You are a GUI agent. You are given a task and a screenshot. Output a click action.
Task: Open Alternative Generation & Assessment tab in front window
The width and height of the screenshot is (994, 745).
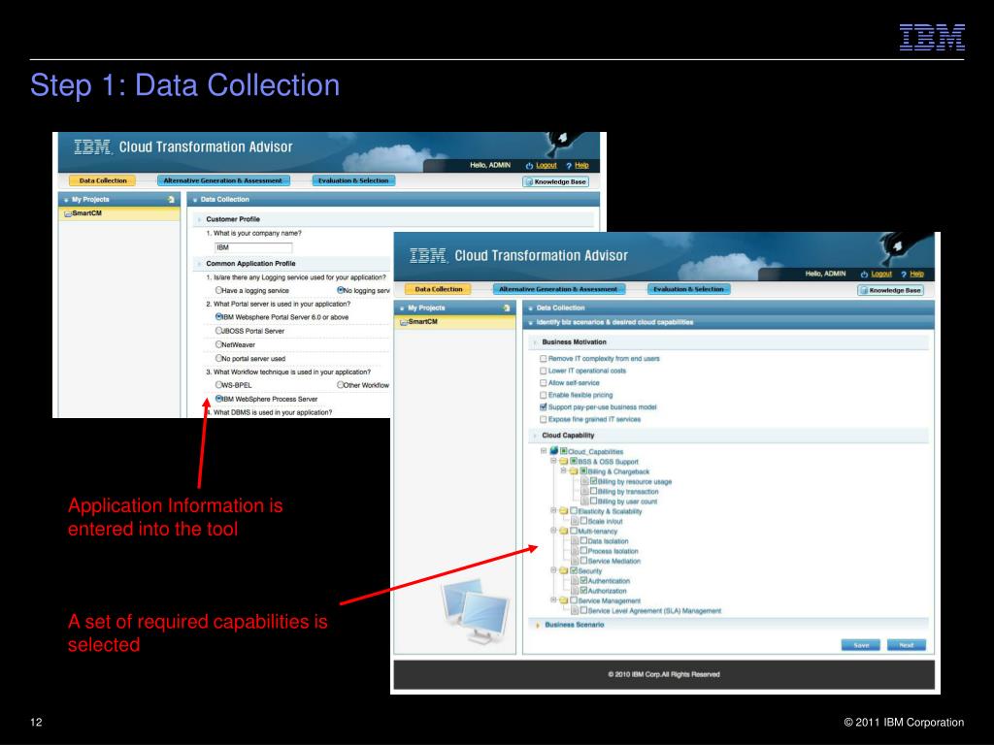click(558, 289)
